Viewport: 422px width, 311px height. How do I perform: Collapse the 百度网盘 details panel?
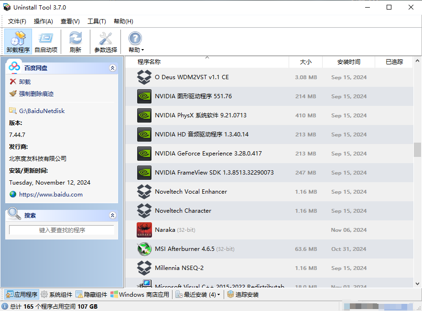(112, 68)
